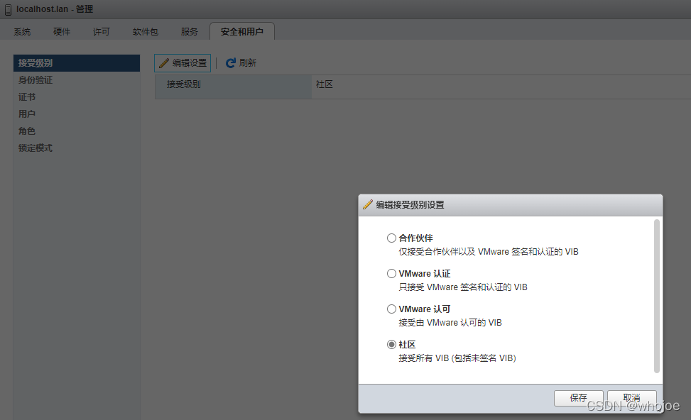Select the 合作伙伴 radio button

coord(391,238)
